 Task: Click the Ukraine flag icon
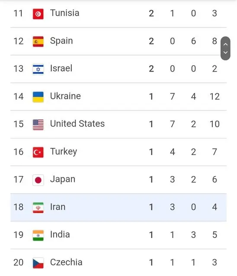point(38,97)
